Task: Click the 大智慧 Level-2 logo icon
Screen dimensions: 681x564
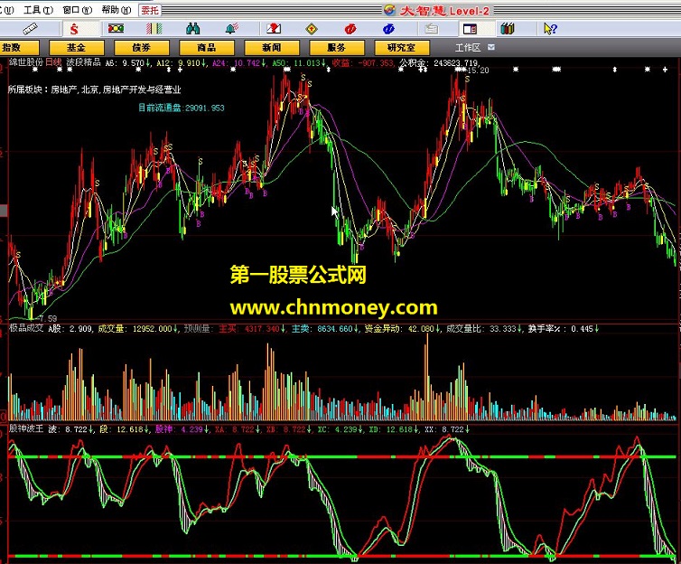Action: [x=389, y=10]
